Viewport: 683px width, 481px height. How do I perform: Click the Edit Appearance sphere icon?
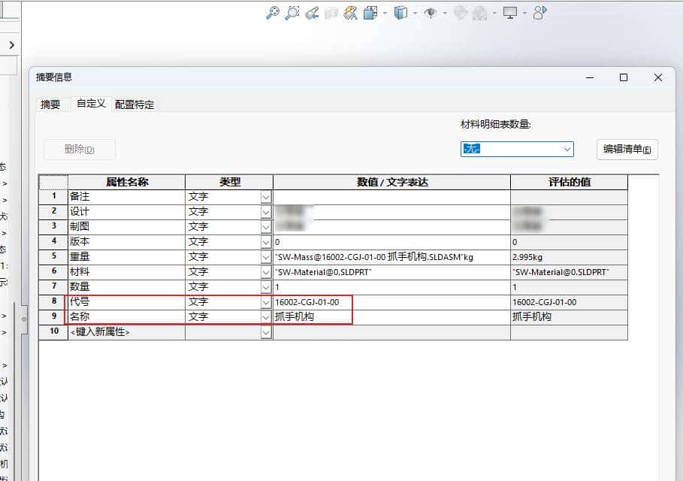460,13
